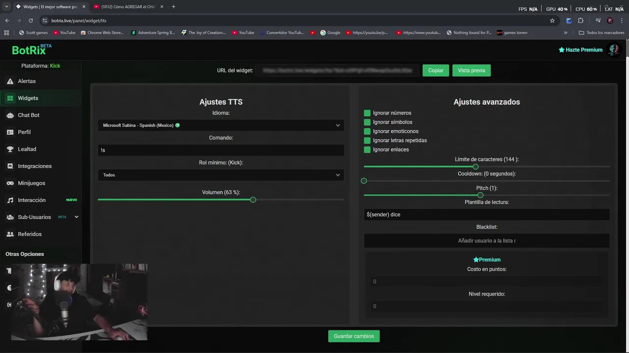629x353 pixels.
Task: Open the Chrome menu three dots
Action: pyautogui.click(x=622, y=21)
